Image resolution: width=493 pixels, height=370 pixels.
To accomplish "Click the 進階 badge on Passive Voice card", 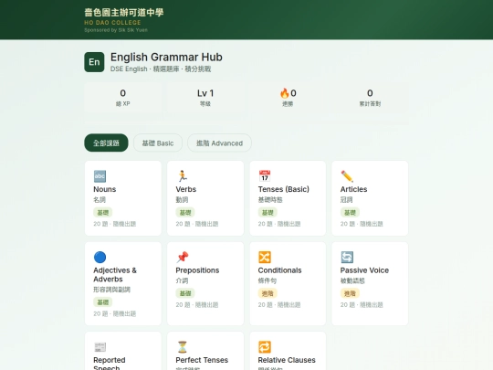I will 350,293.
